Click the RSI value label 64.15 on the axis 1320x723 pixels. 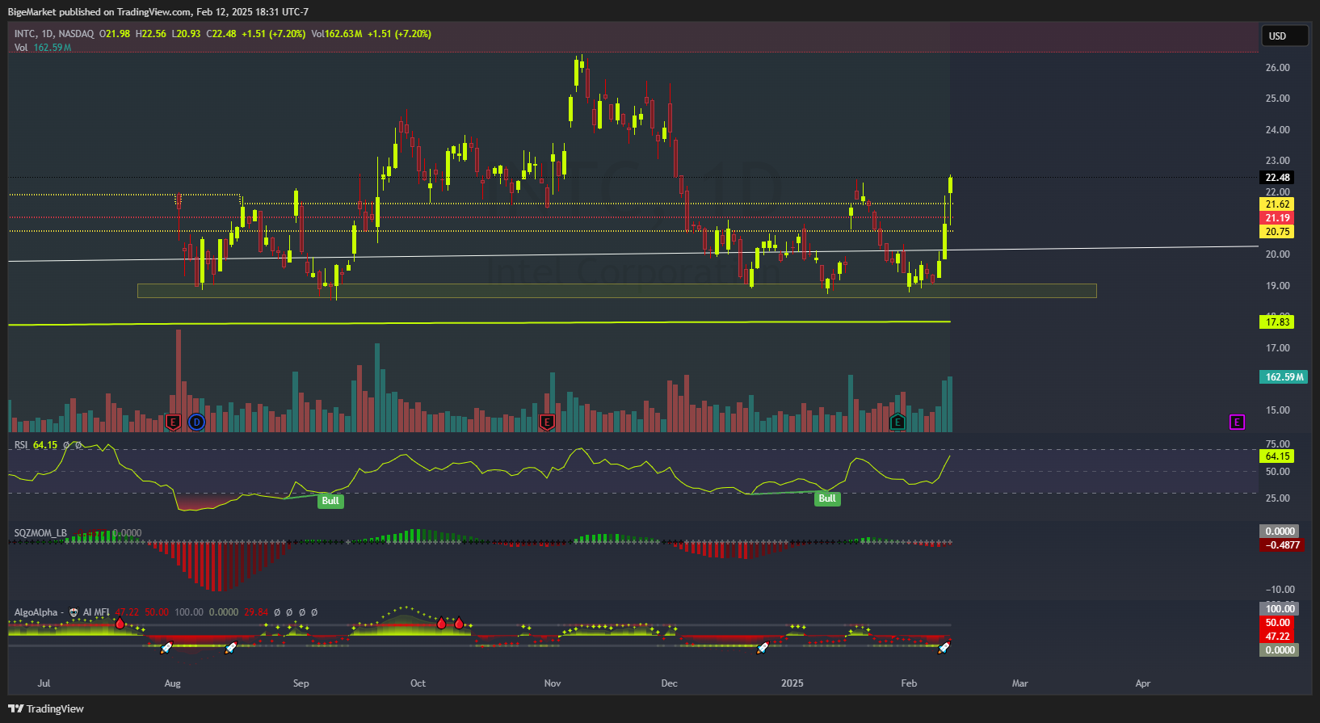coord(1277,456)
